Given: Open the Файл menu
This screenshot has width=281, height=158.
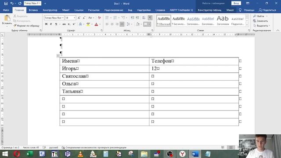Looking at the screenshot, I should 6,10.
